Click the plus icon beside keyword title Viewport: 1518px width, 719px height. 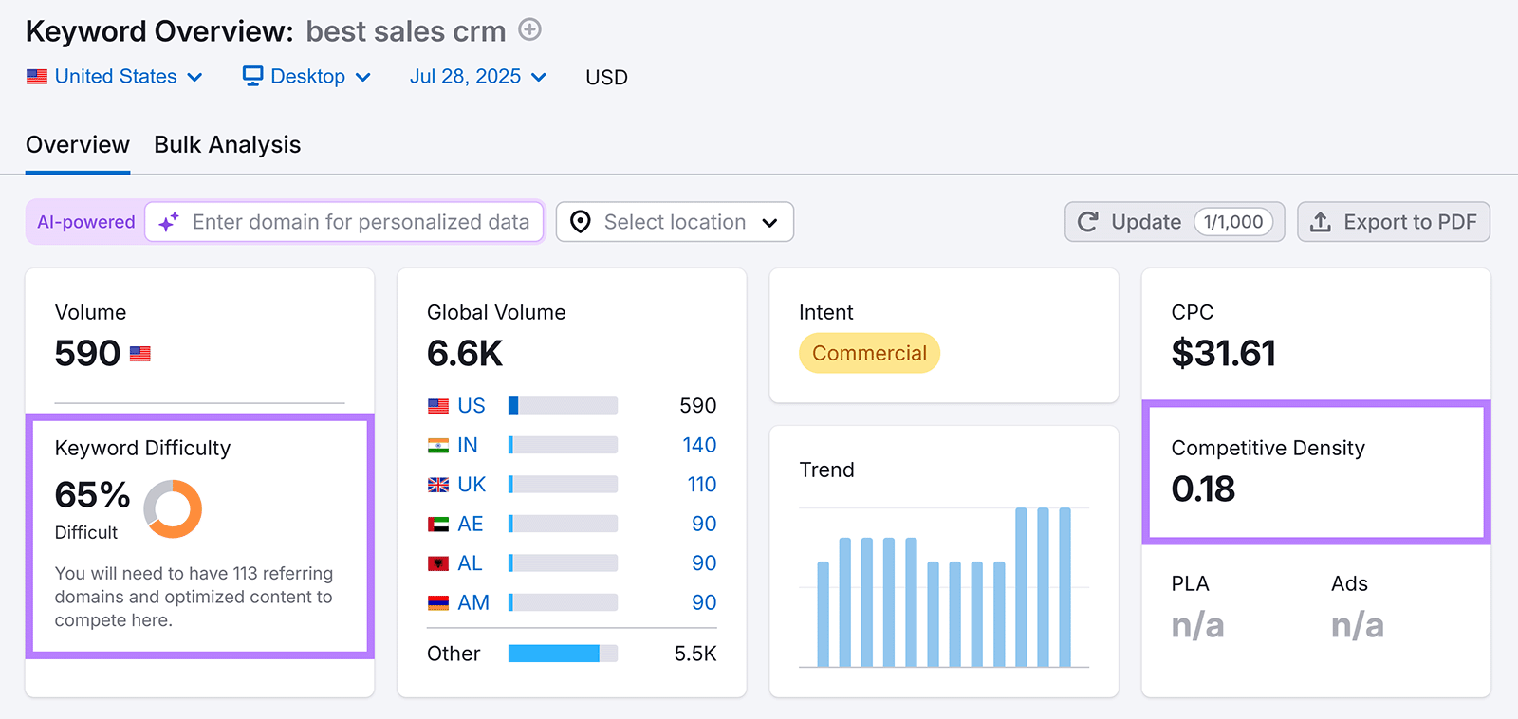pyautogui.click(x=529, y=30)
